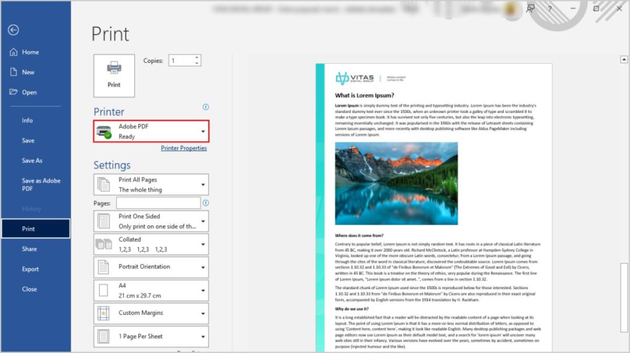Click the printer info icon
This screenshot has width=630, height=353.
pos(205,107)
